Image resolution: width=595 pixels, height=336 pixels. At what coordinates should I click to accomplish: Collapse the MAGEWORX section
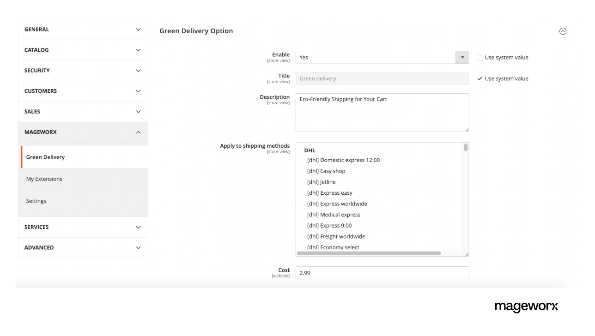tap(83, 132)
